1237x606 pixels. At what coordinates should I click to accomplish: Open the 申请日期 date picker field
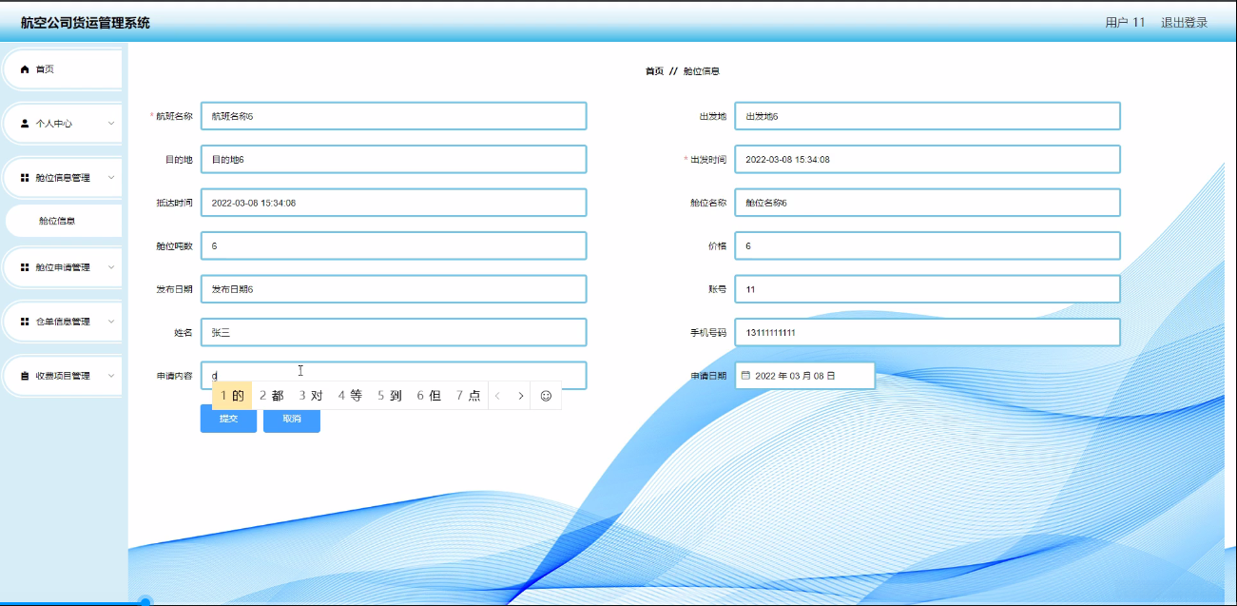[804, 376]
